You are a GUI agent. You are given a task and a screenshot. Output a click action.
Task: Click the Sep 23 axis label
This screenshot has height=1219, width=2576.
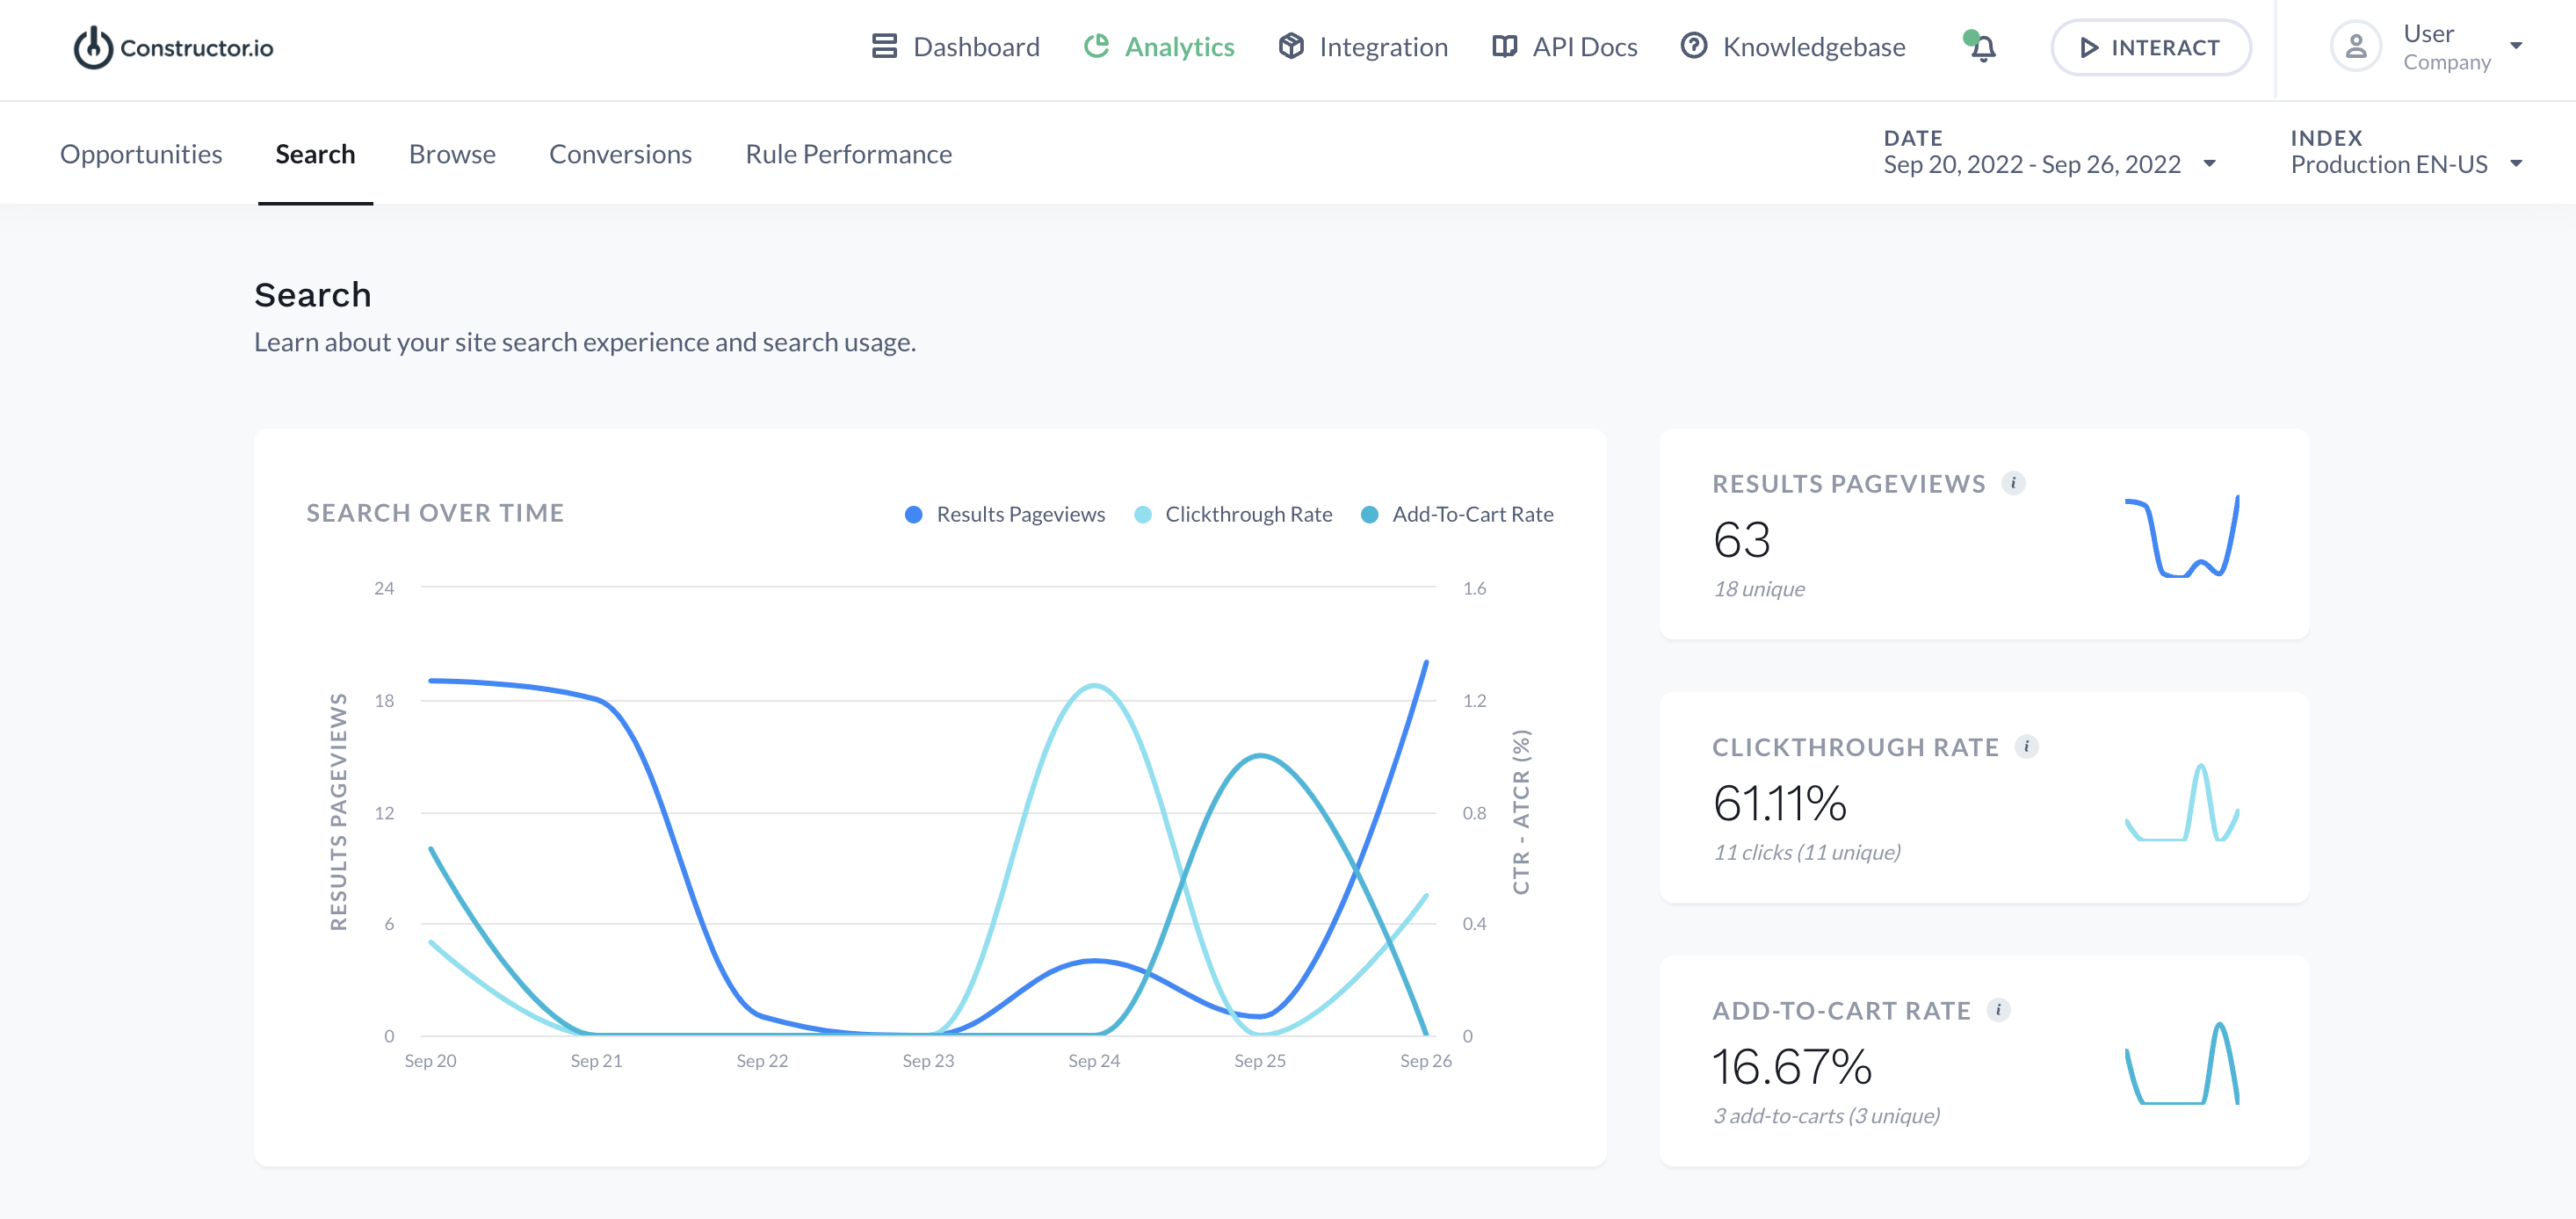pos(928,1061)
